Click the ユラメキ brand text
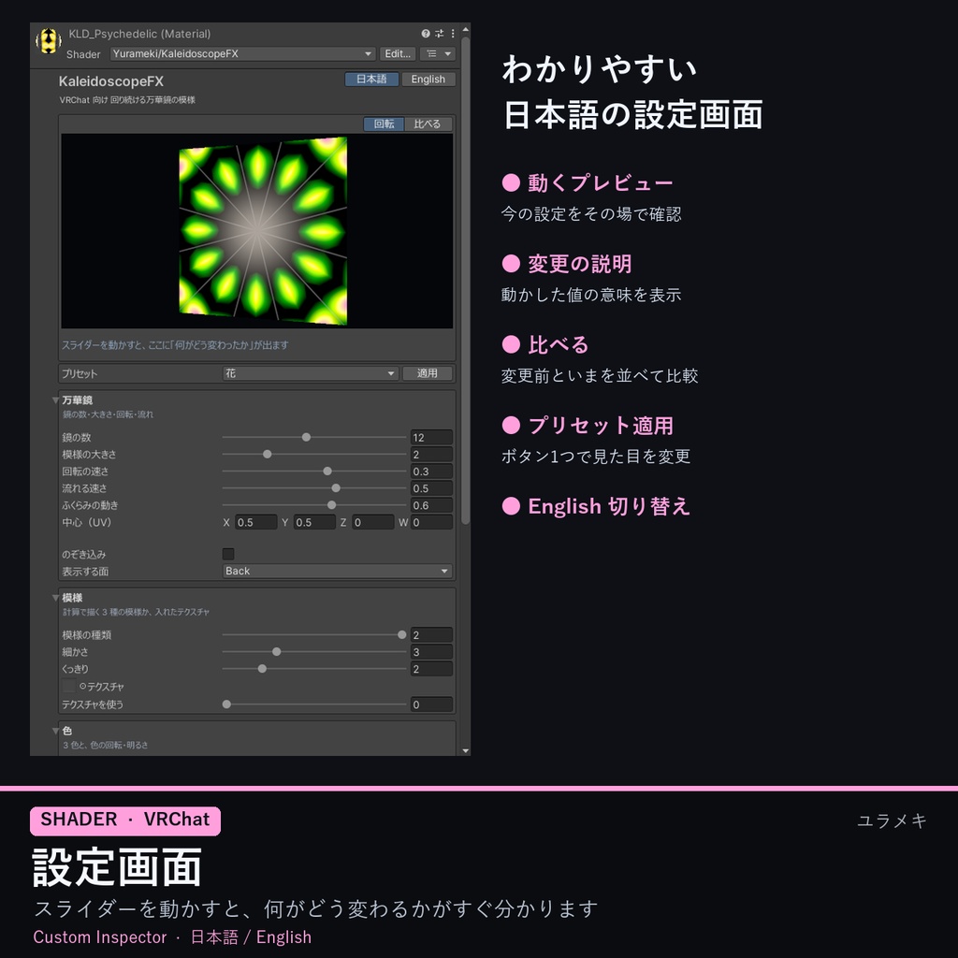Screen dimensions: 958x958 892,820
